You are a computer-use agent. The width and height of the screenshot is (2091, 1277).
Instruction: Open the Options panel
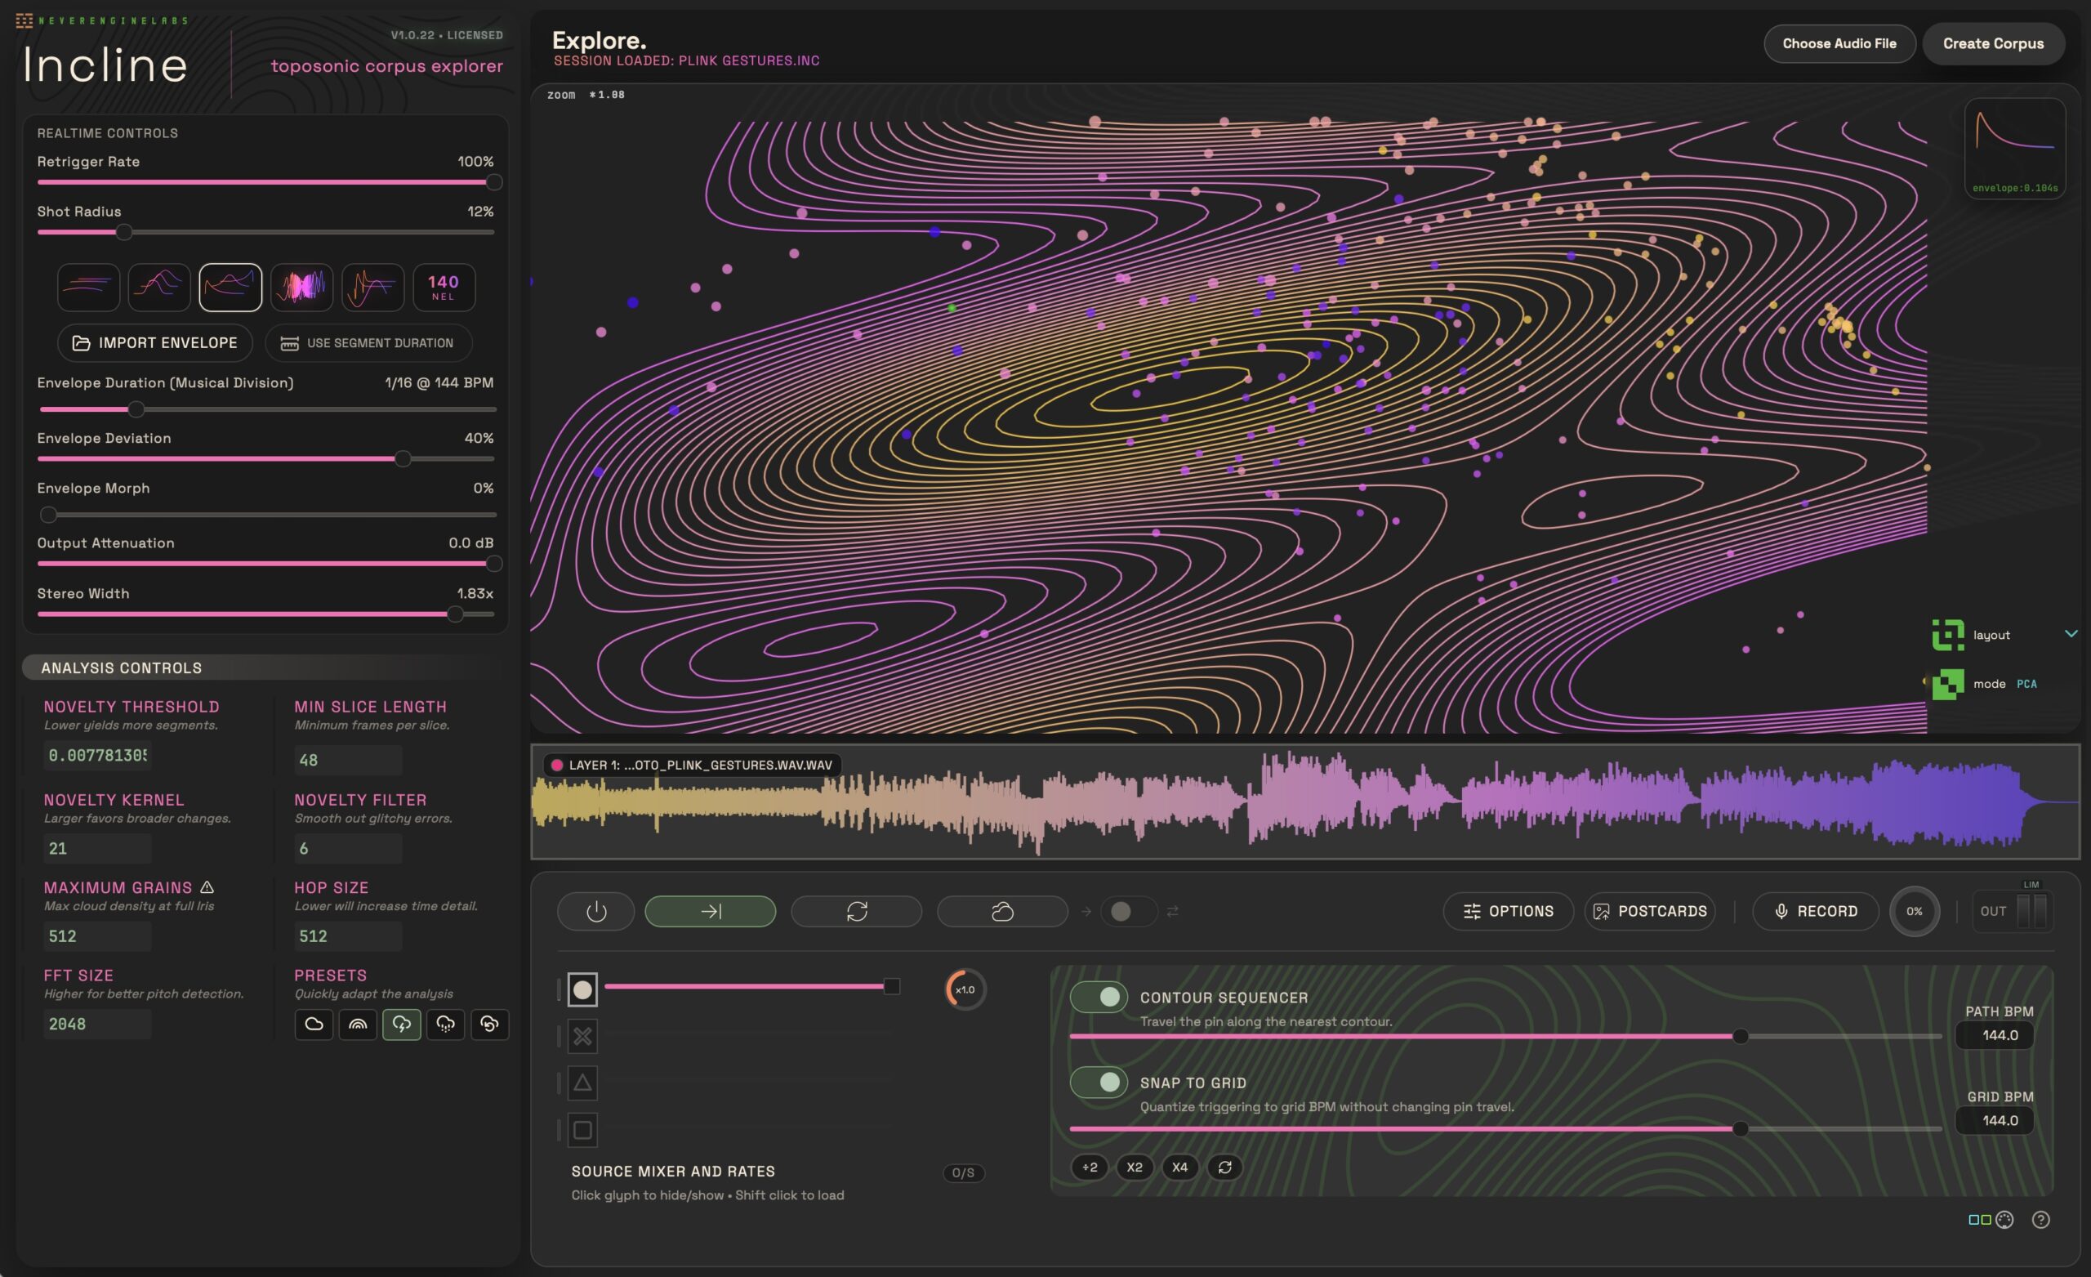click(1508, 910)
